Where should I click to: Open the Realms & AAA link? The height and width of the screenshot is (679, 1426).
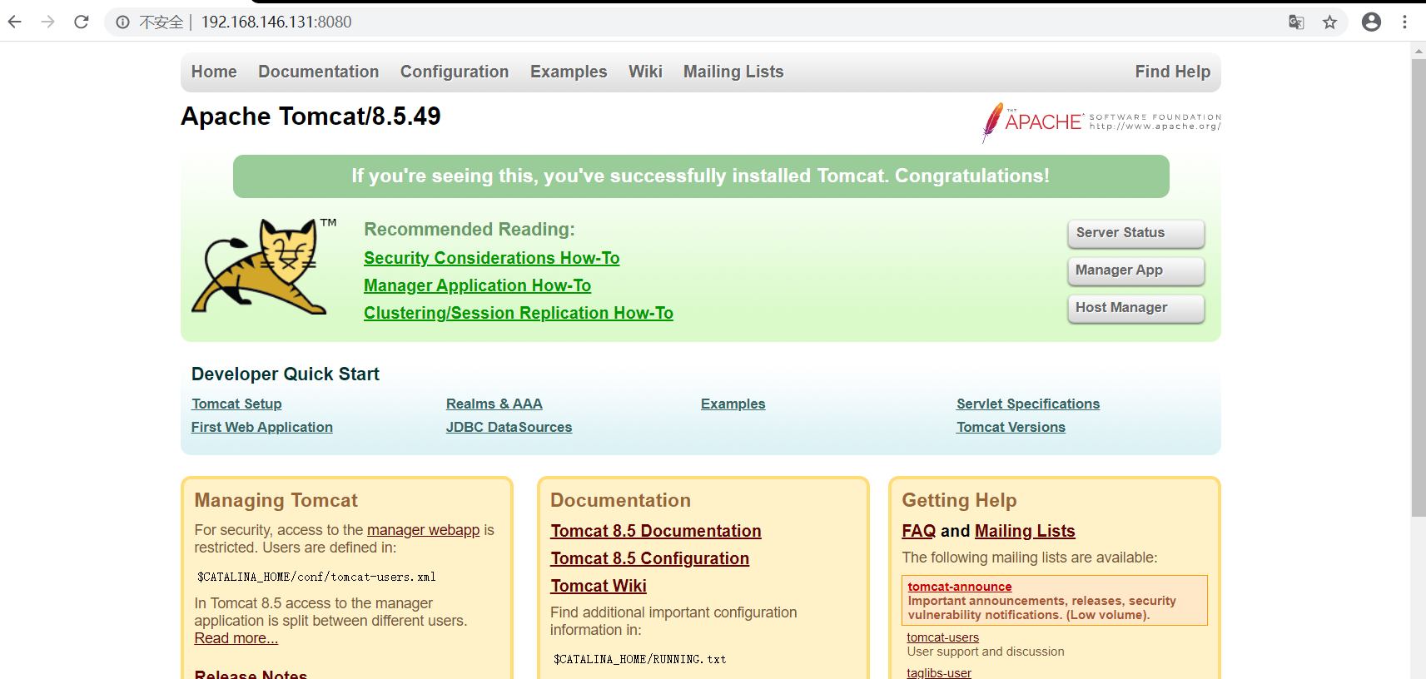pyautogui.click(x=494, y=404)
